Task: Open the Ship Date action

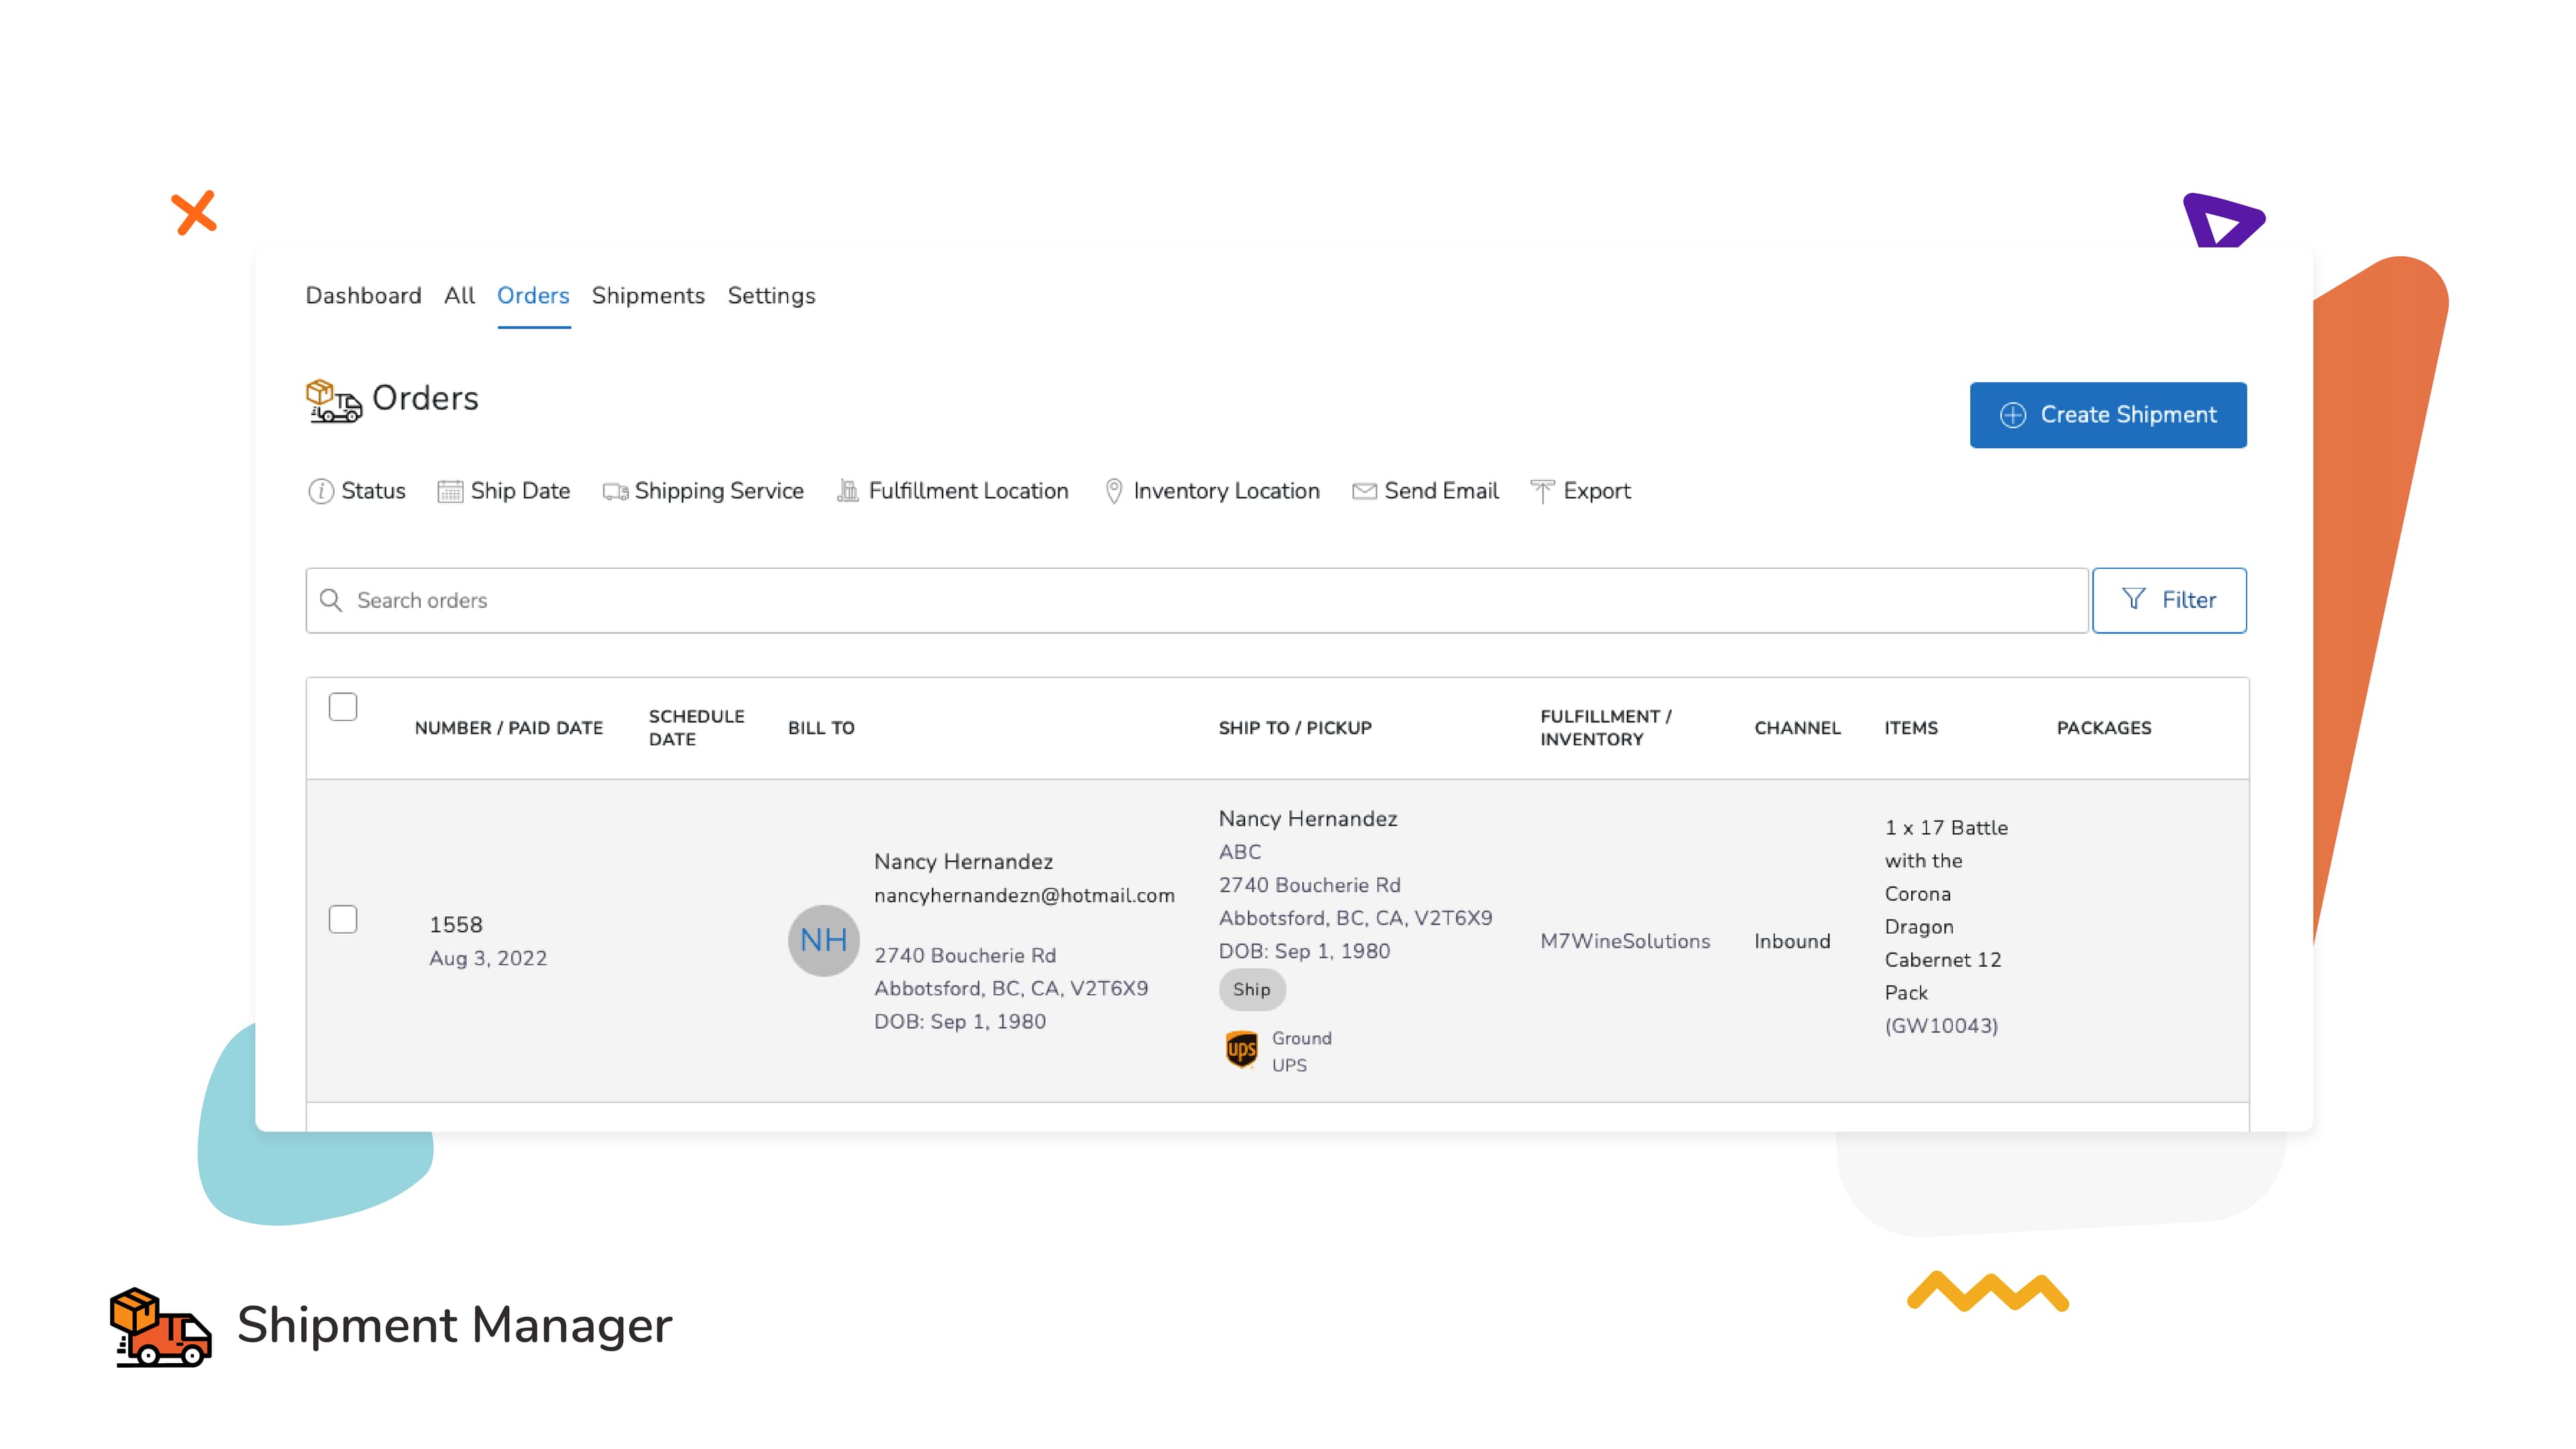Action: pyautogui.click(x=504, y=491)
